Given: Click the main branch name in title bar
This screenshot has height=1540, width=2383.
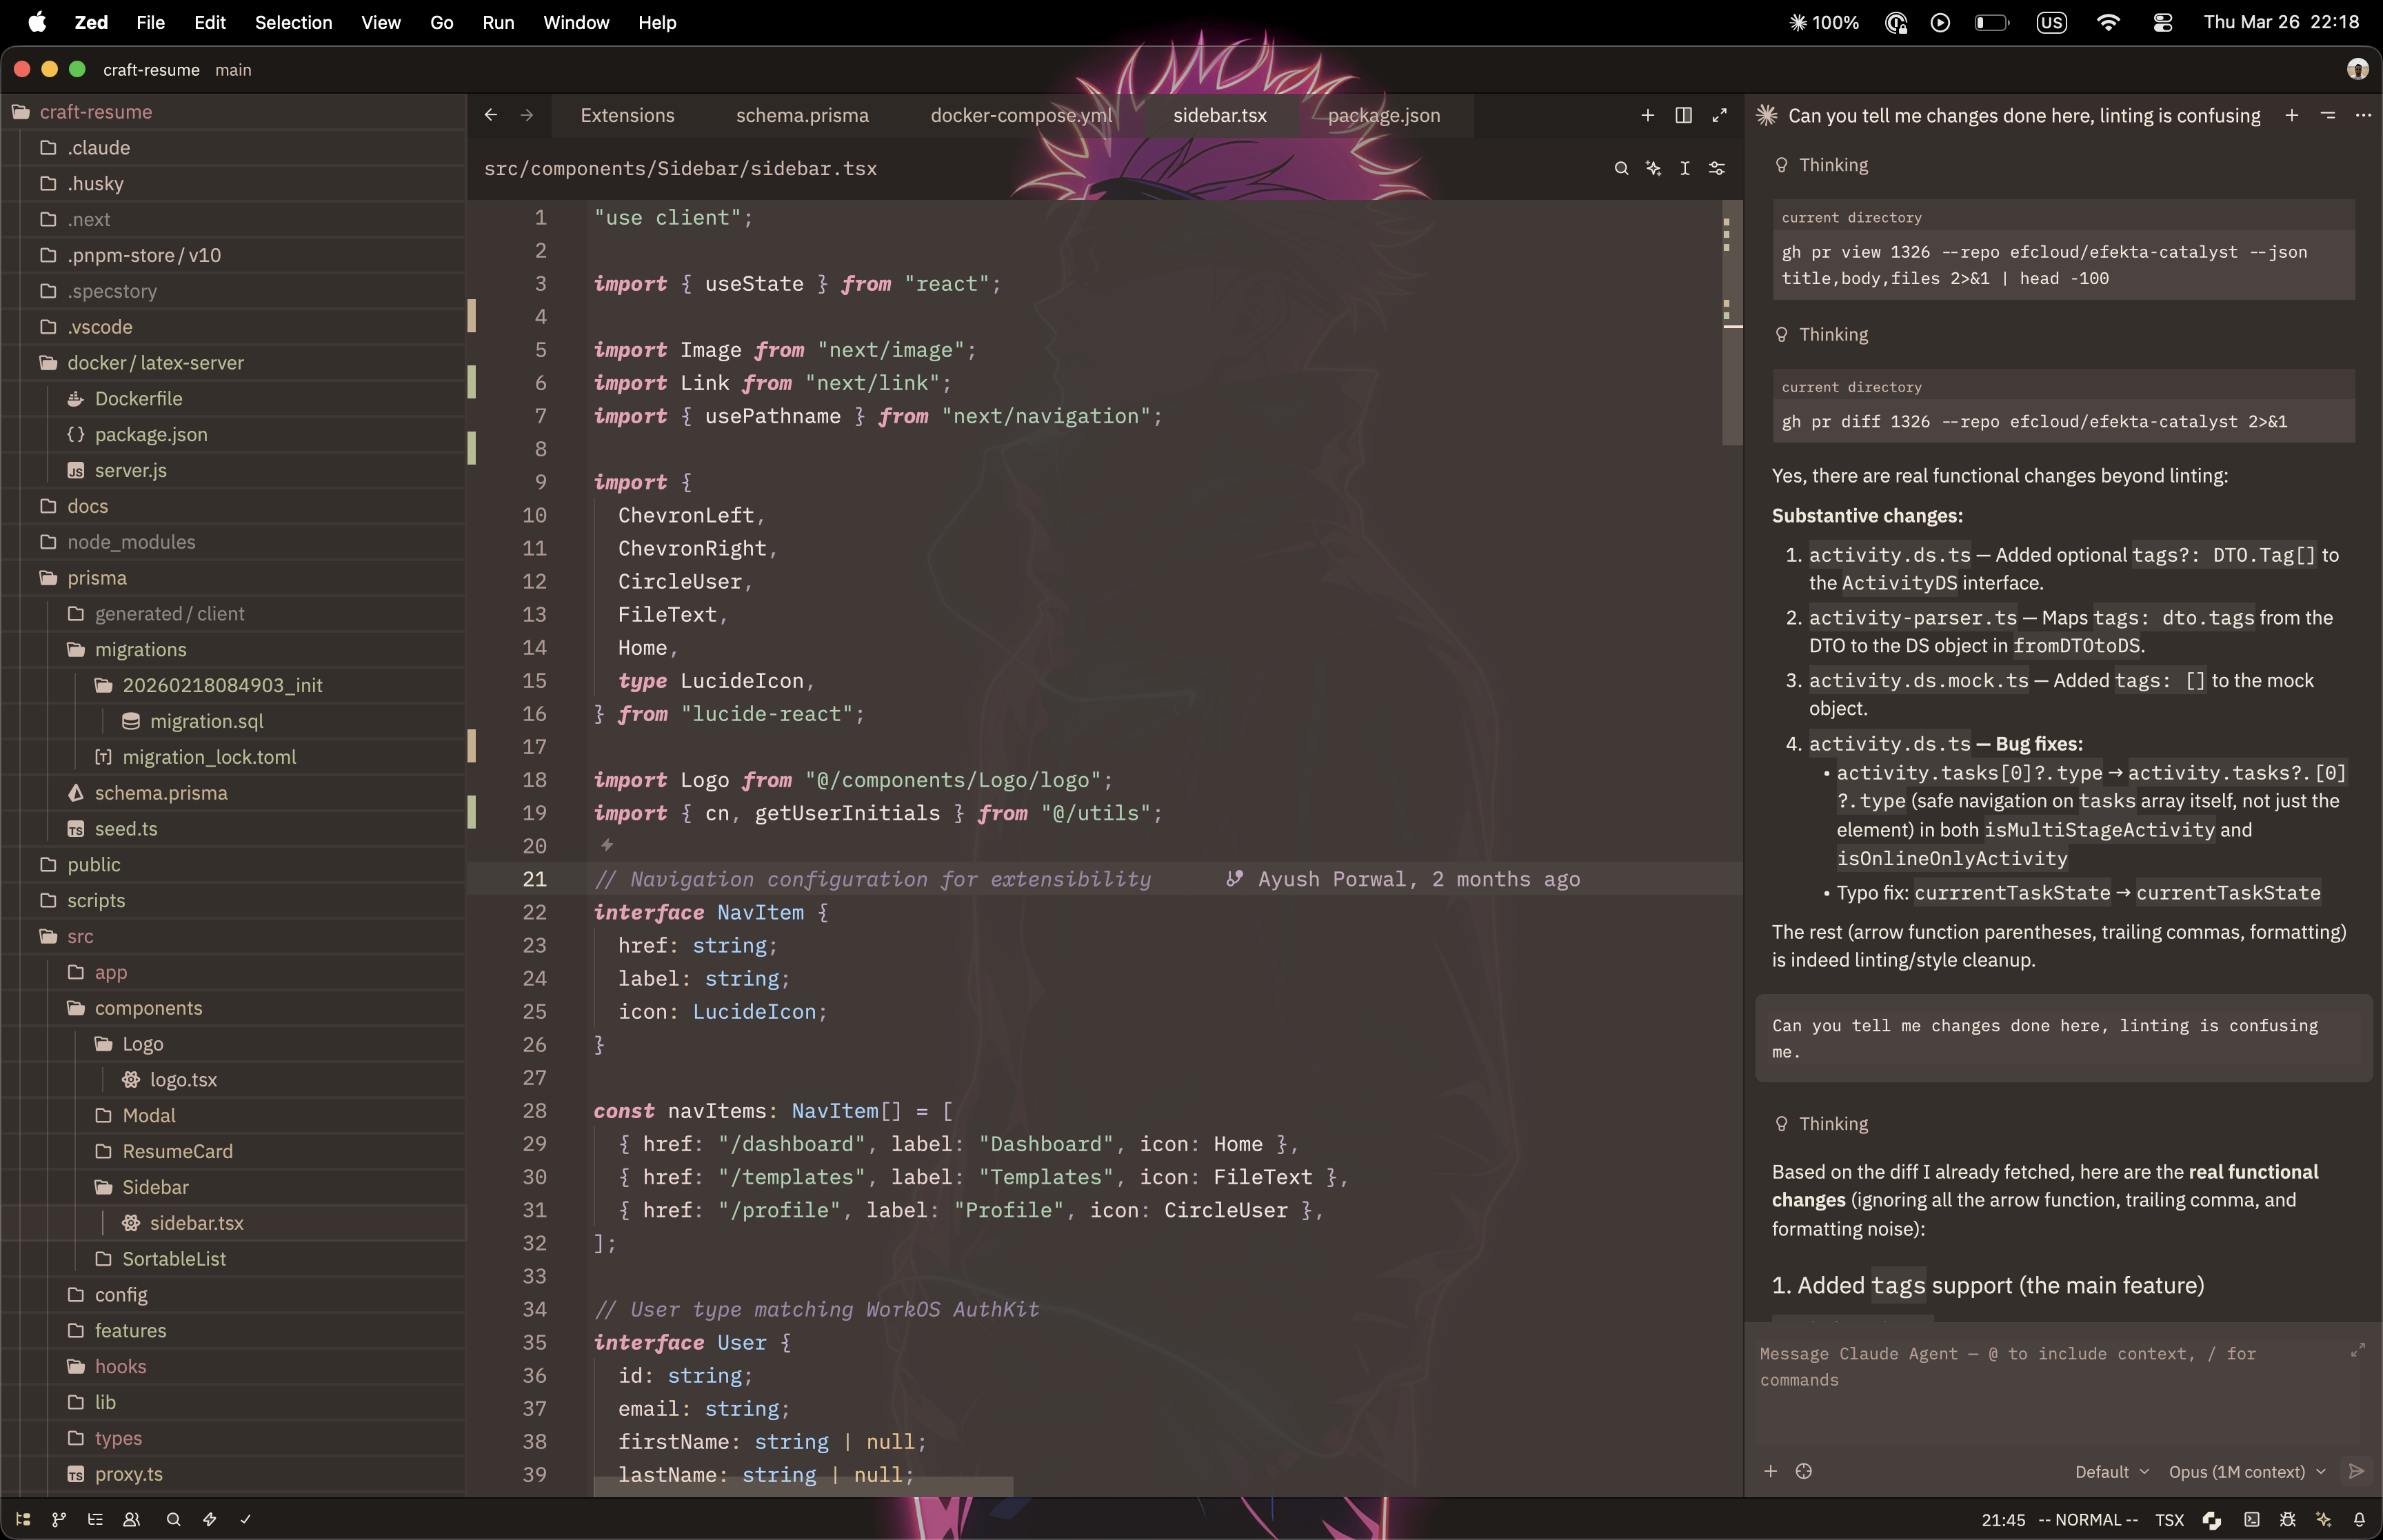Looking at the screenshot, I should [x=233, y=69].
